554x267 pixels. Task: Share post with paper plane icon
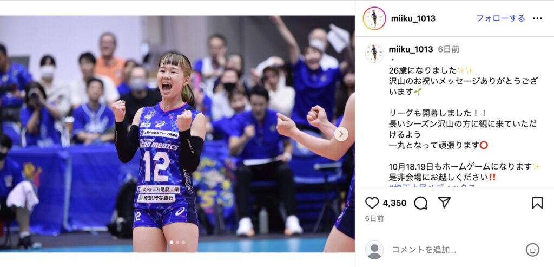pyautogui.click(x=444, y=203)
